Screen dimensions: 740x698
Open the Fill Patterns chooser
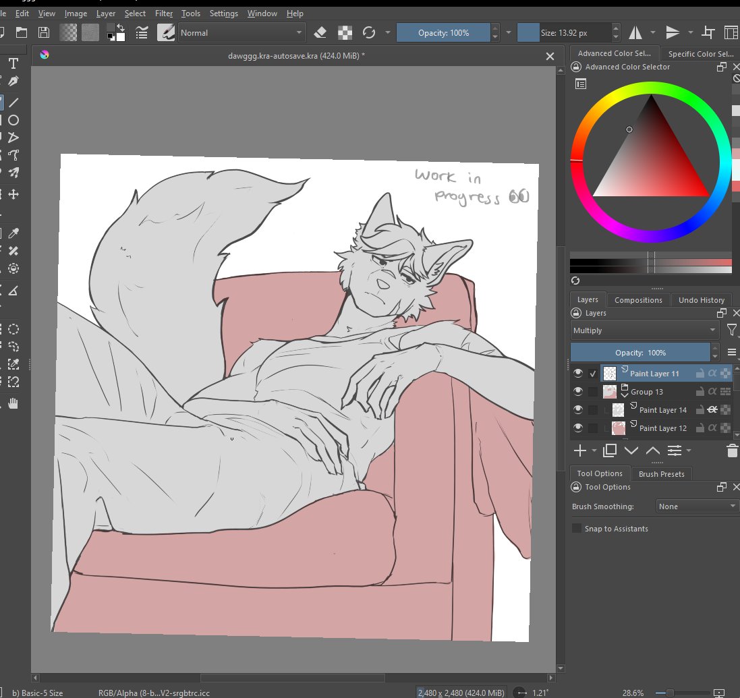[90, 32]
